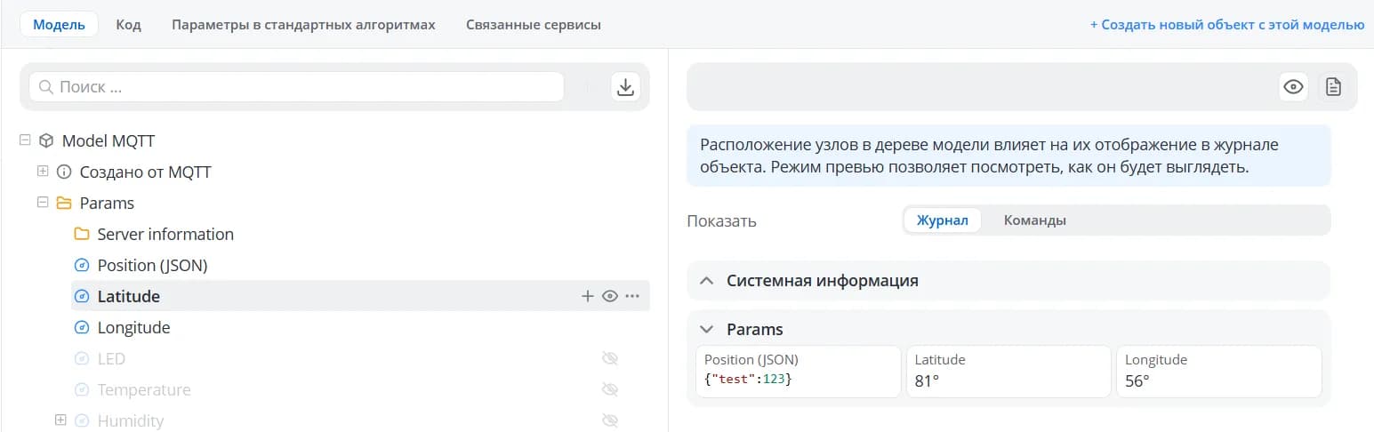This screenshot has width=1374, height=432.
Task: Open the document icon next to preview
Action: [1332, 86]
